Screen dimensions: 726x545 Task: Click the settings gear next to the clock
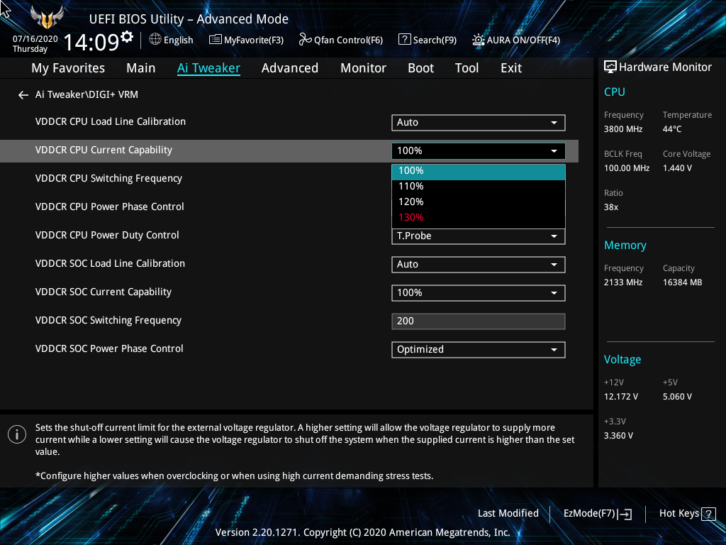click(x=126, y=37)
